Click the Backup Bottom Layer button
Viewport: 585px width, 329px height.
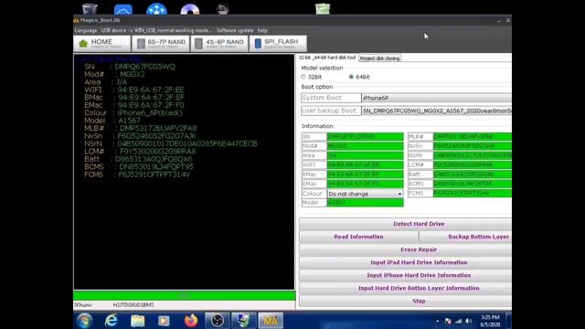point(465,237)
